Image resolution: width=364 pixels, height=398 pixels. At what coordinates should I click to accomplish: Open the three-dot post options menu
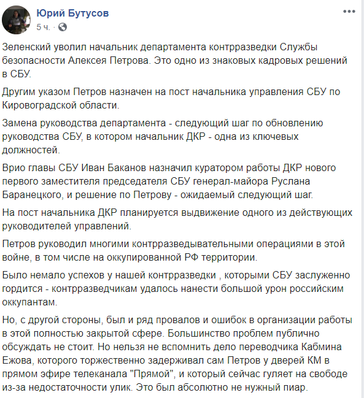[x=349, y=12]
